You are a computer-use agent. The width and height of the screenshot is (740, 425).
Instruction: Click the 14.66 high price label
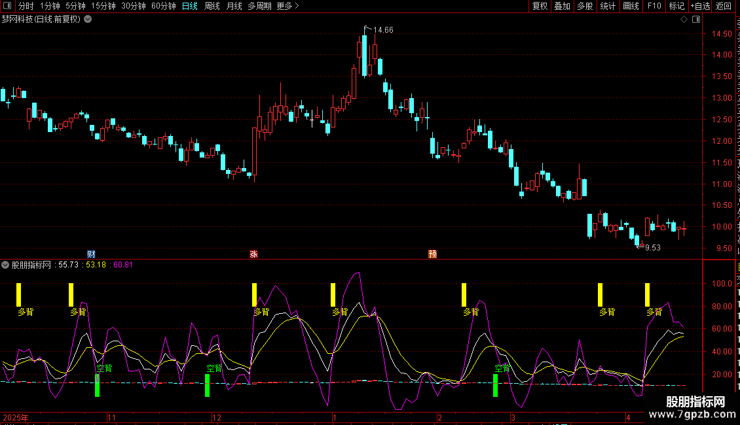[x=383, y=30]
